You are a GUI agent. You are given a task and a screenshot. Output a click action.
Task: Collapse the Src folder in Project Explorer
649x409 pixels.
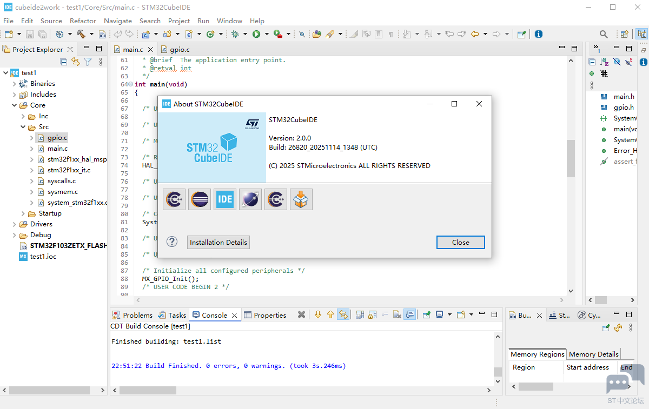(23, 127)
